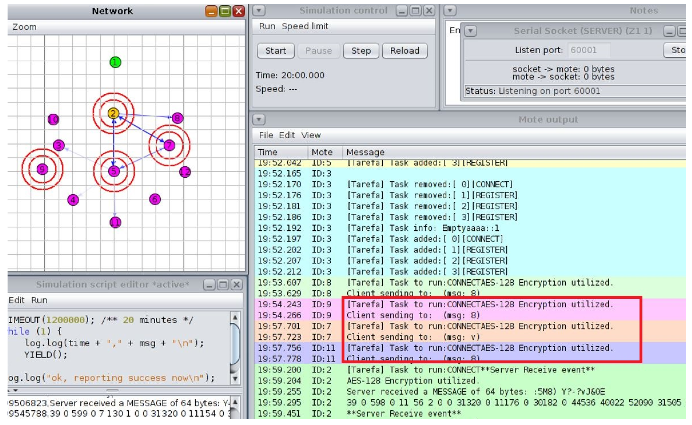Select orange mote node 2
The image size is (692, 425).
(x=113, y=113)
